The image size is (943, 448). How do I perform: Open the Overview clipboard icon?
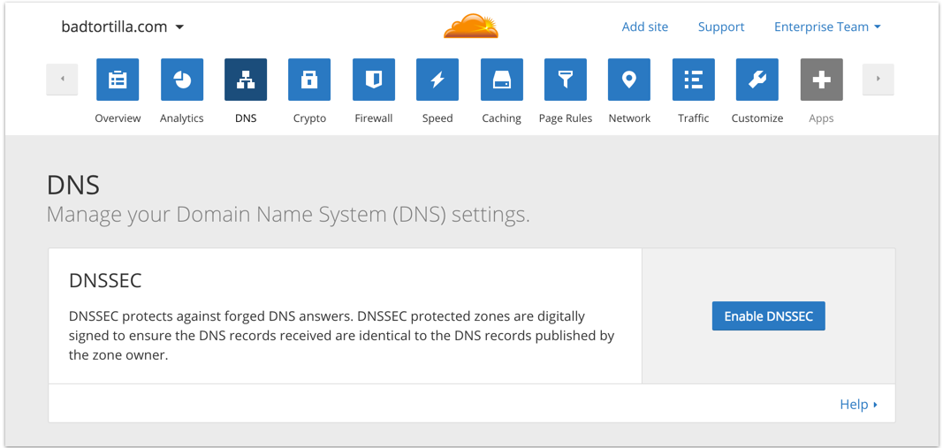118,80
